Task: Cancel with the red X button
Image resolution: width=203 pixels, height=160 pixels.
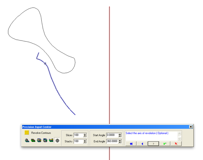Action: (x=176, y=144)
